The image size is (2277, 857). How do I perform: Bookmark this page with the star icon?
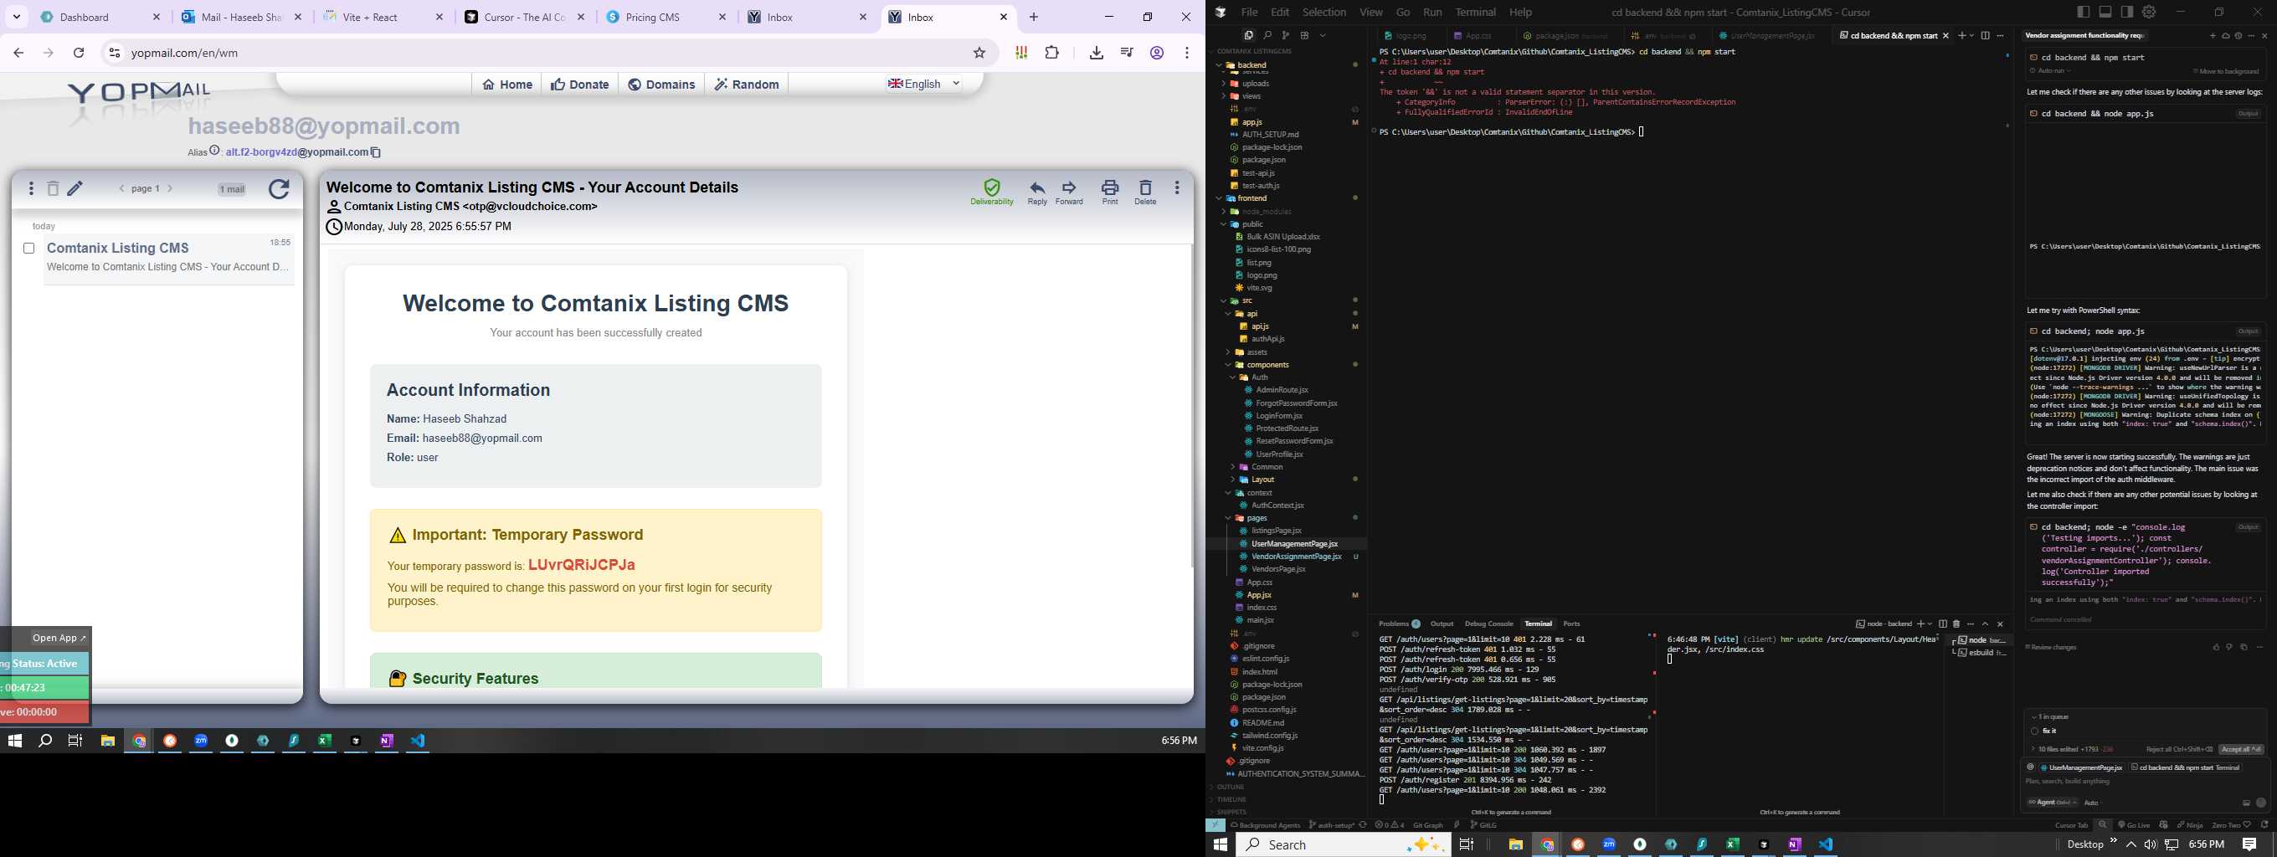coord(979,53)
